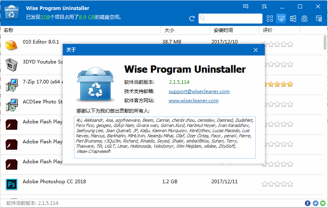Image resolution: width=328 pixels, height=208 pixels.
Task: Click the version number 2.1.5.114 in dialog
Action: (x=179, y=82)
